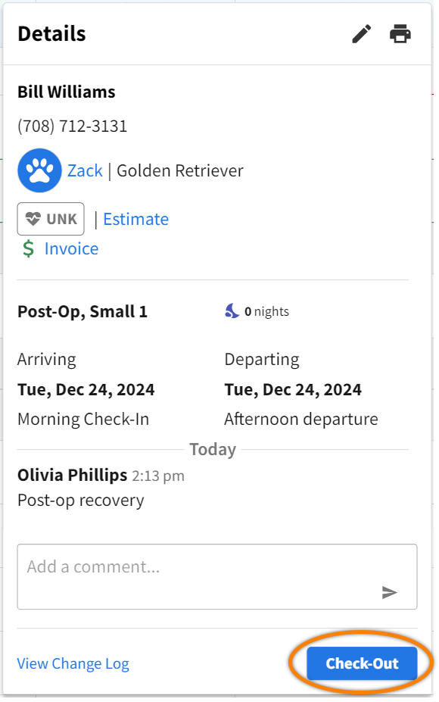The image size is (439, 702).
Task: Click View Change Log
Action: pyautogui.click(x=73, y=663)
